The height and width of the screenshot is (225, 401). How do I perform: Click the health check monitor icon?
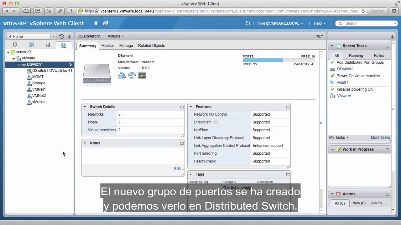coord(142,75)
